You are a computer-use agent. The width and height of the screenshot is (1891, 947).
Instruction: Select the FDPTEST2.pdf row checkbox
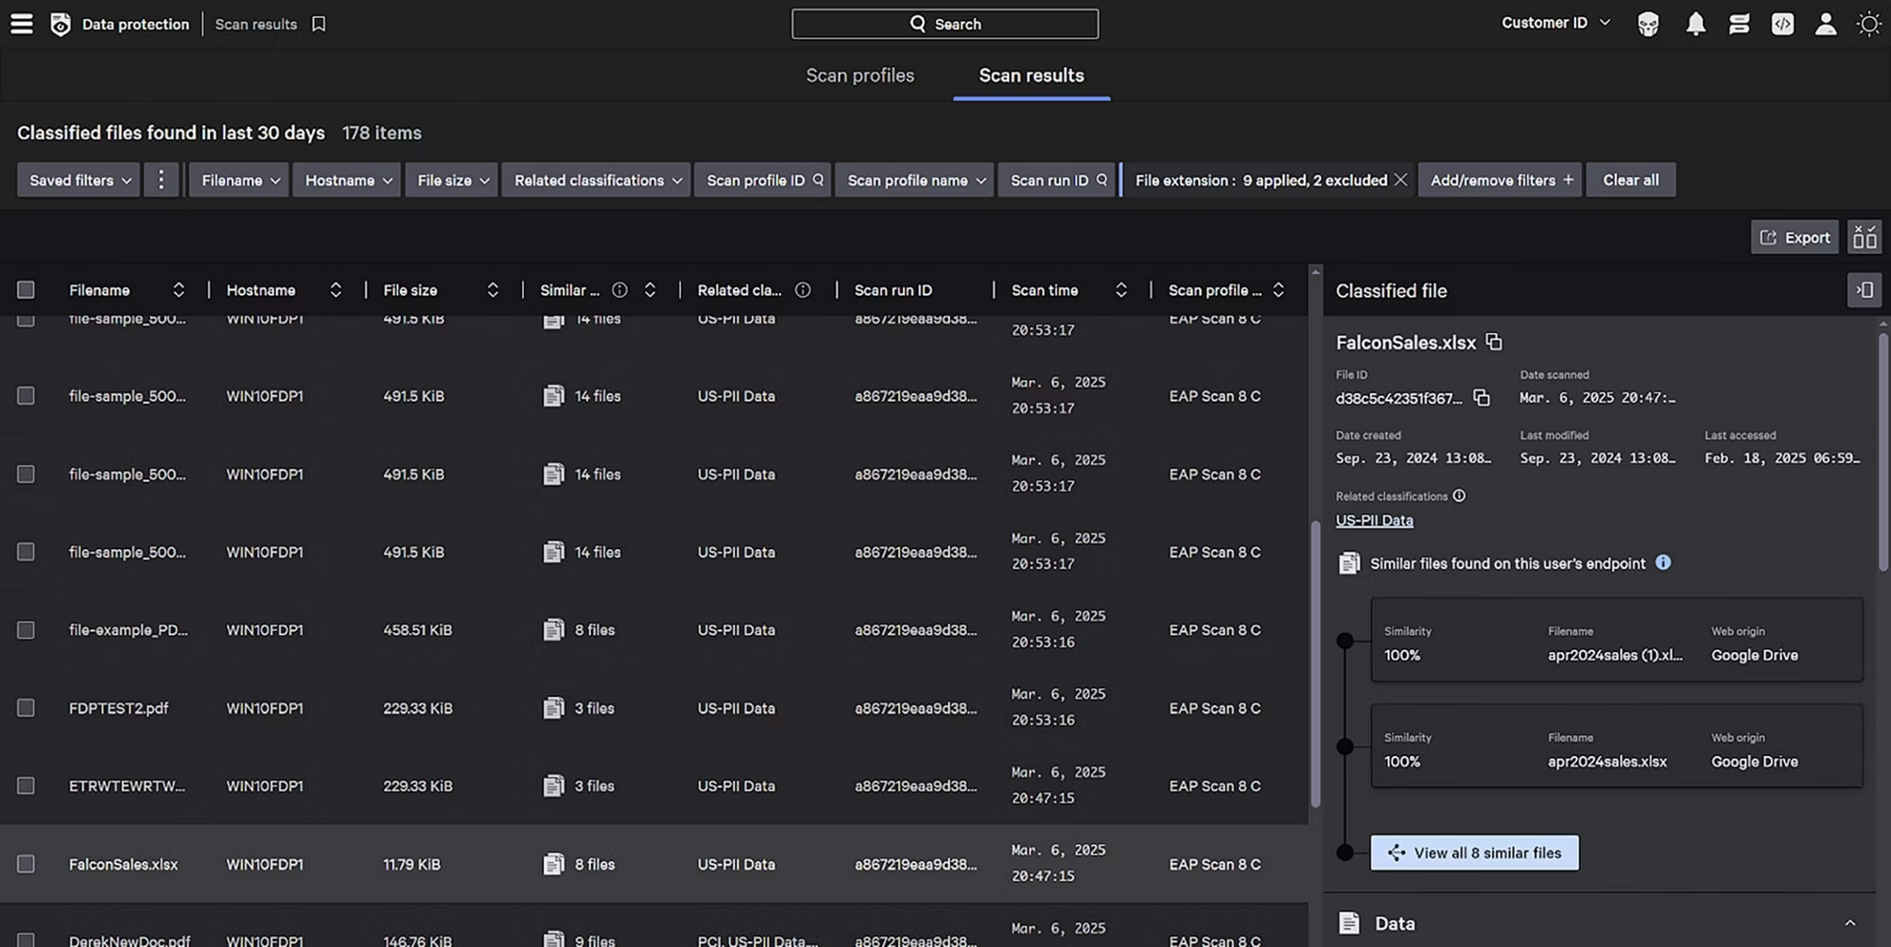[x=26, y=708]
